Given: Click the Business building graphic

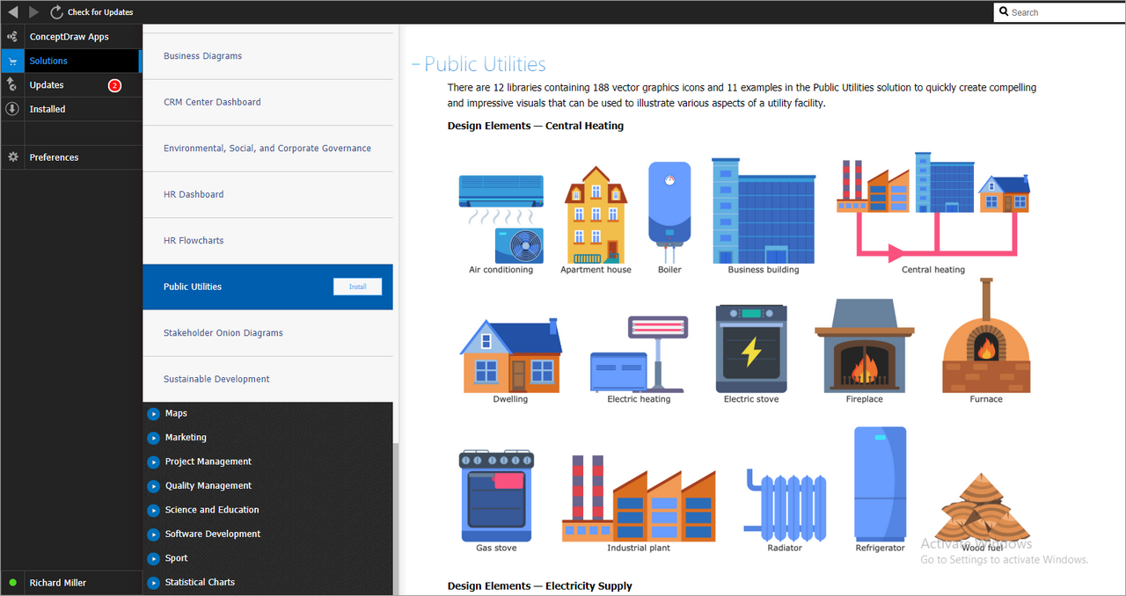Looking at the screenshot, I should [763, 211].
